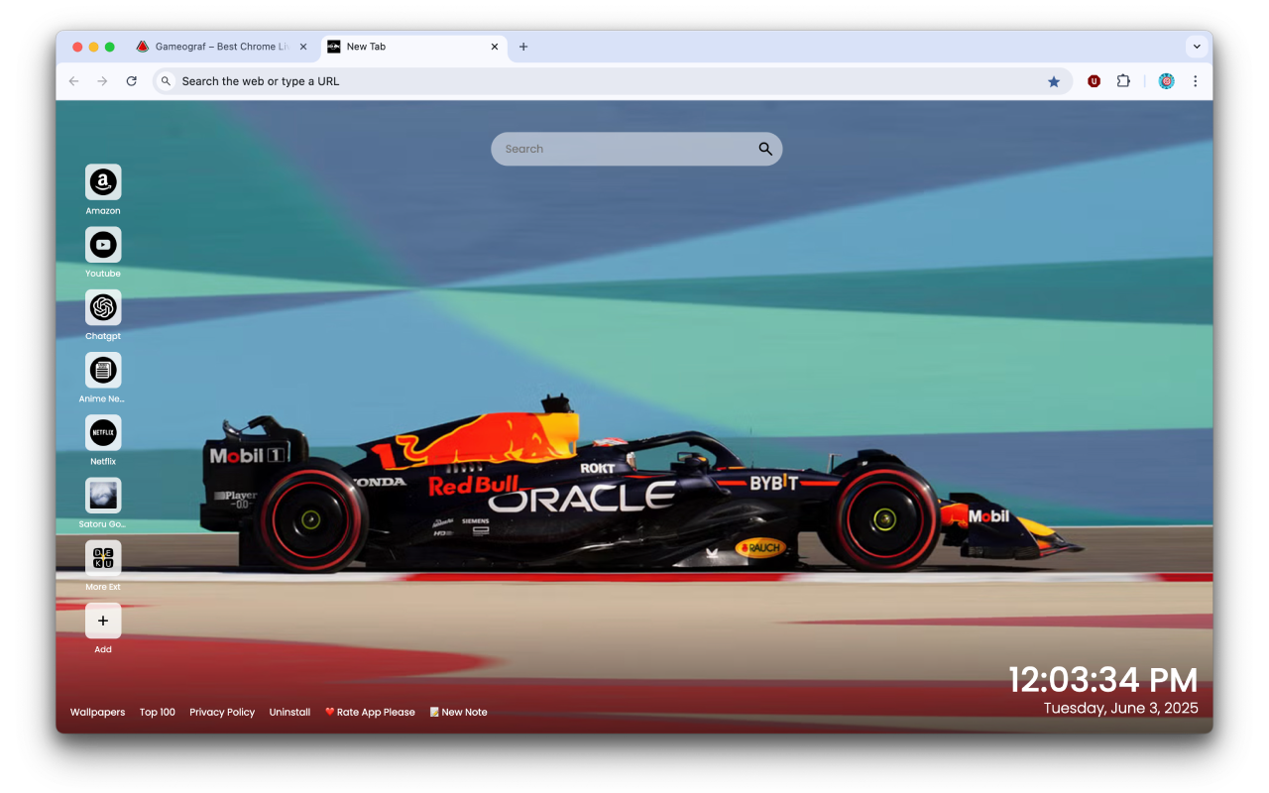Create a New Note
This screenshot has width=1269, height=793.
click(458, 712)
